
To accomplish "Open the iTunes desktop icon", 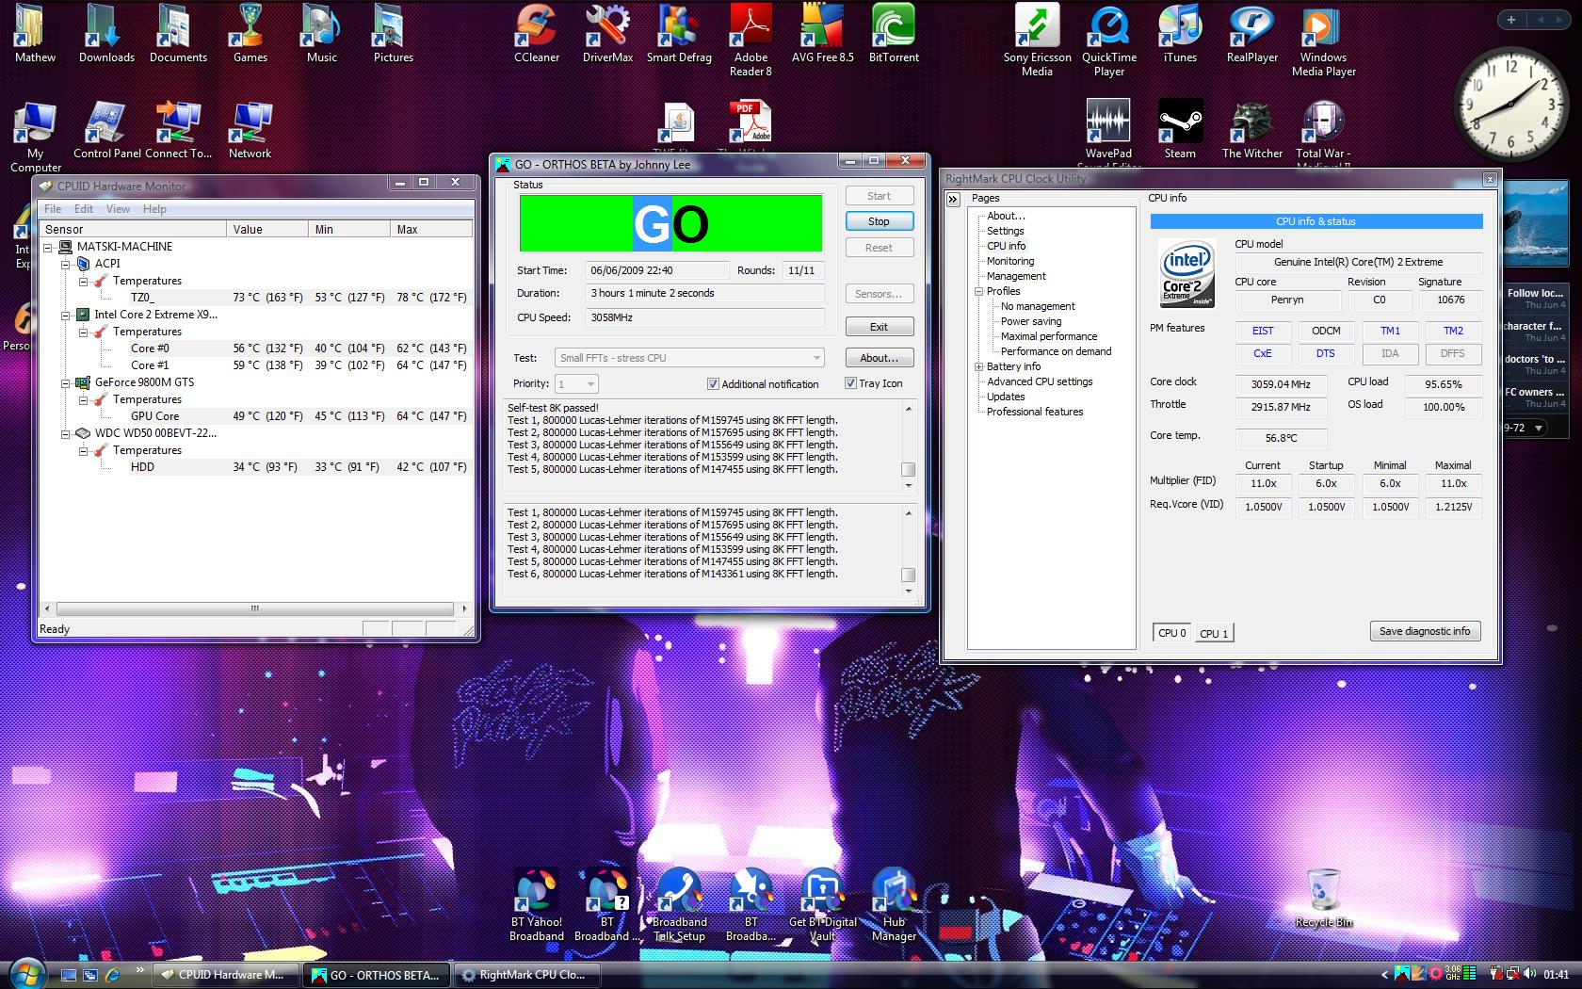I will [x=1180, y=33].
